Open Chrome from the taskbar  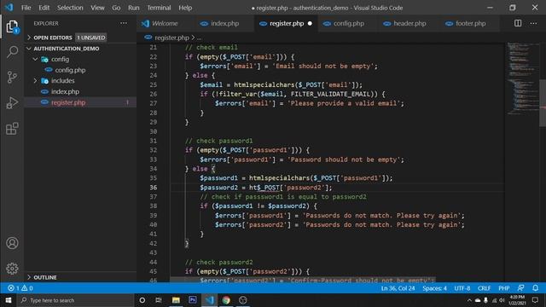pyautogui.click(x=226, y=300)
